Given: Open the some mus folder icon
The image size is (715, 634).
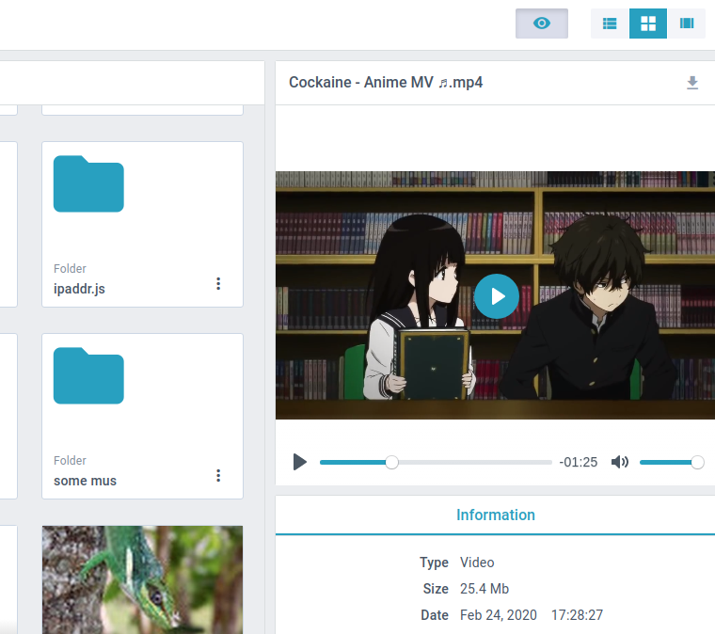Looking at the screenshot, I should (x=88, y=375).
